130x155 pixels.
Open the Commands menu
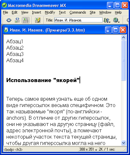click(x=78, y=12)
